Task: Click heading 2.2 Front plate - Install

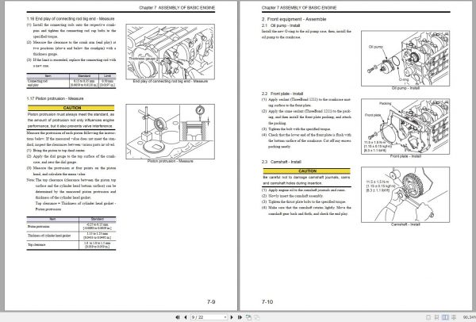Action: tap(282, 94)
